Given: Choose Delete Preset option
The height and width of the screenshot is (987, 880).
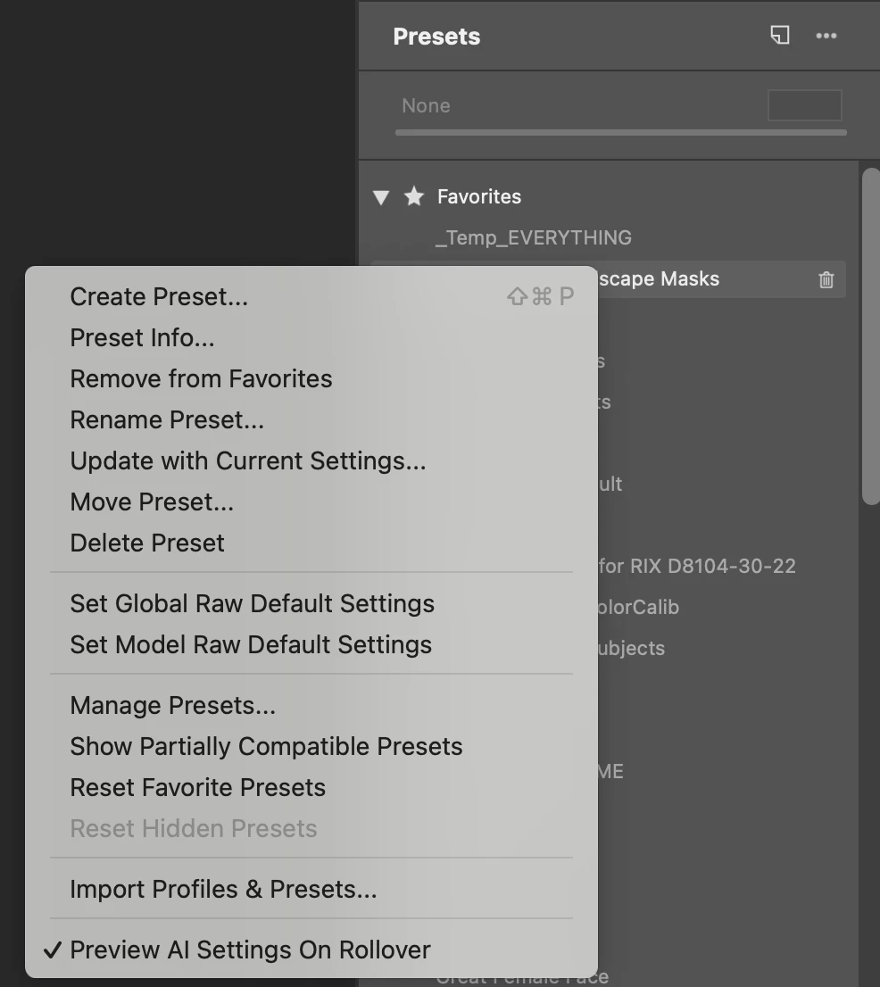Looking at the screenshot, I should point(147,543).
